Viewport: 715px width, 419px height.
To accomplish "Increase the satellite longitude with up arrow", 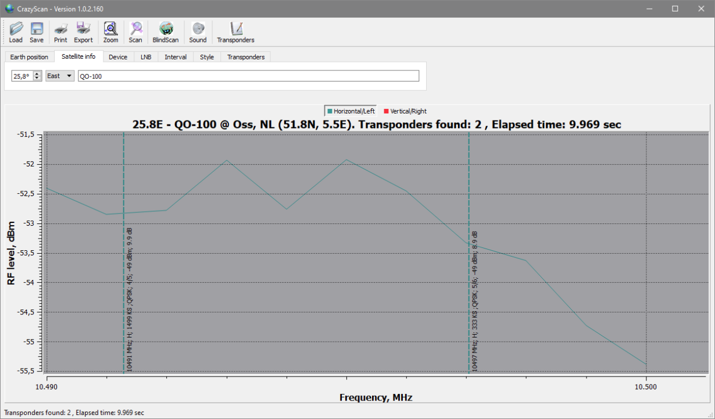I will click(37, 74).
